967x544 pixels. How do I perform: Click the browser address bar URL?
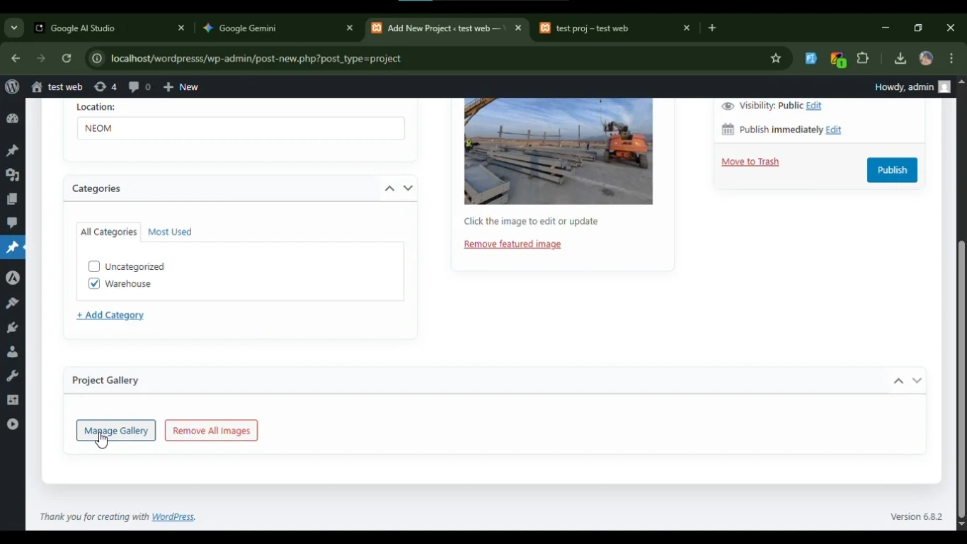click(256, 59)
